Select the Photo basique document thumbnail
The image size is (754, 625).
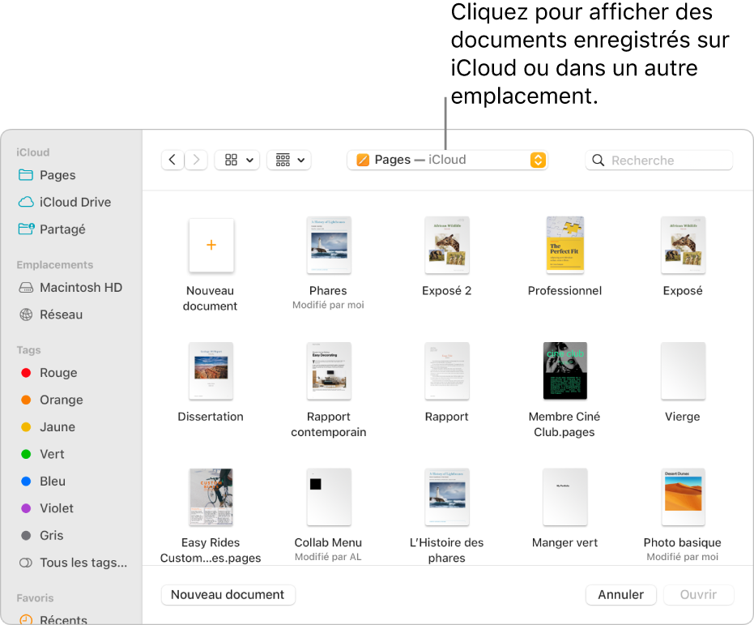[683, 497]
